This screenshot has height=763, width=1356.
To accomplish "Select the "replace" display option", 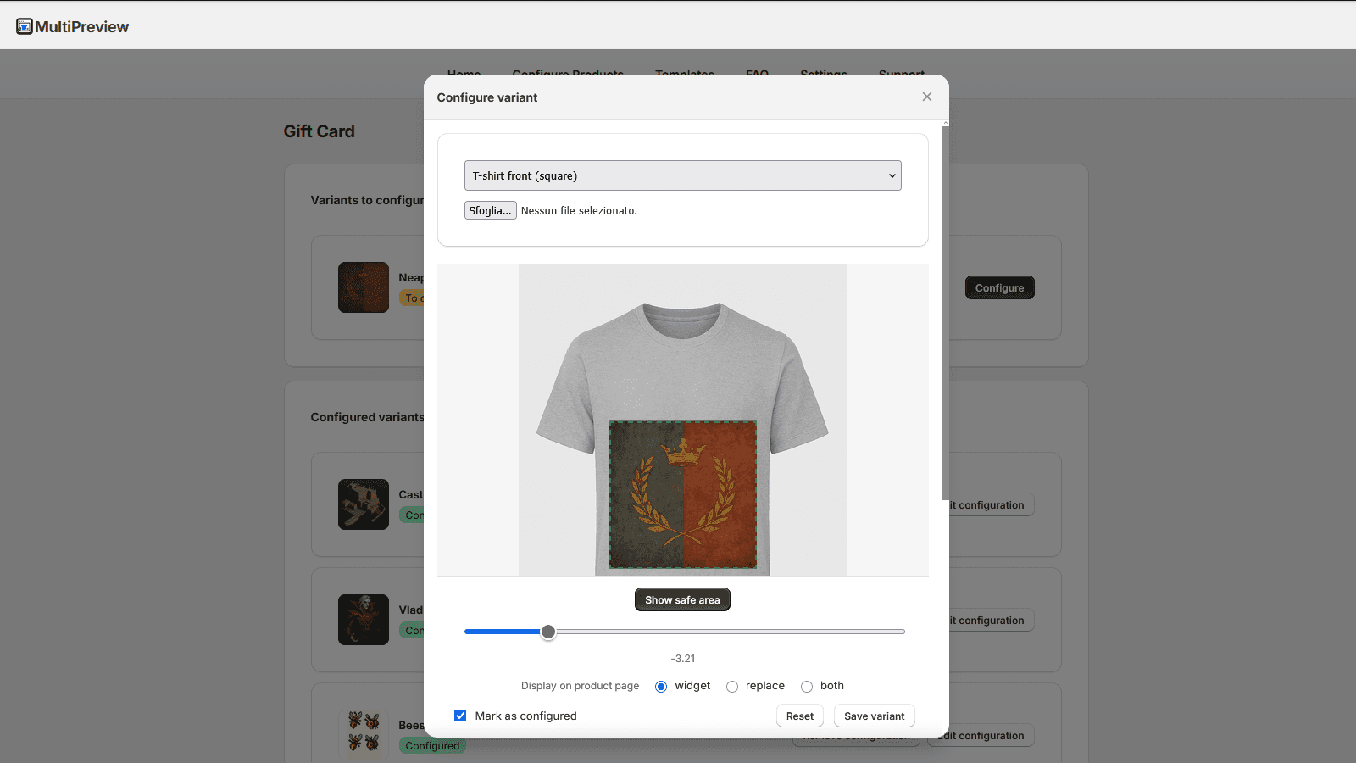I will 731,686.
